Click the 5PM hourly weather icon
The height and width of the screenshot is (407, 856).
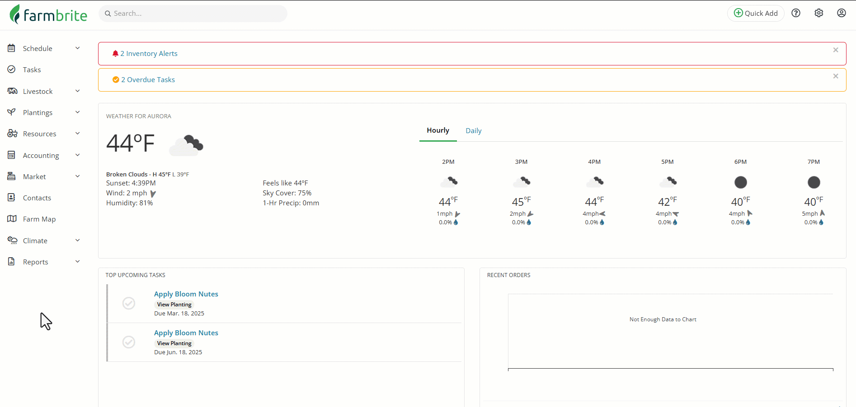pyautogui.click(x=668, y=182)
